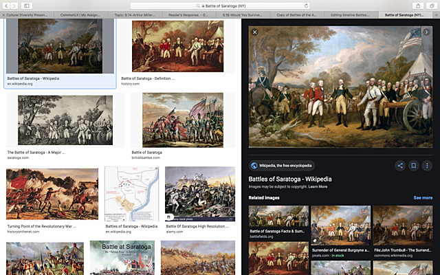The image size is (440, 275).
Task: Open the Wikipedia battle map thumbnail
Action: point(131,194)
